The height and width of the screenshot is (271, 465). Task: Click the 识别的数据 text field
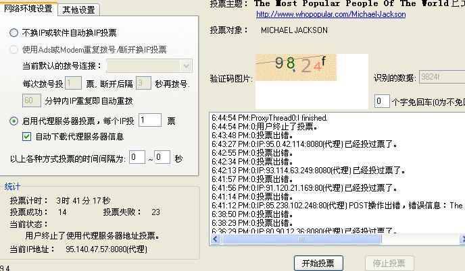[x=441, y=78]
